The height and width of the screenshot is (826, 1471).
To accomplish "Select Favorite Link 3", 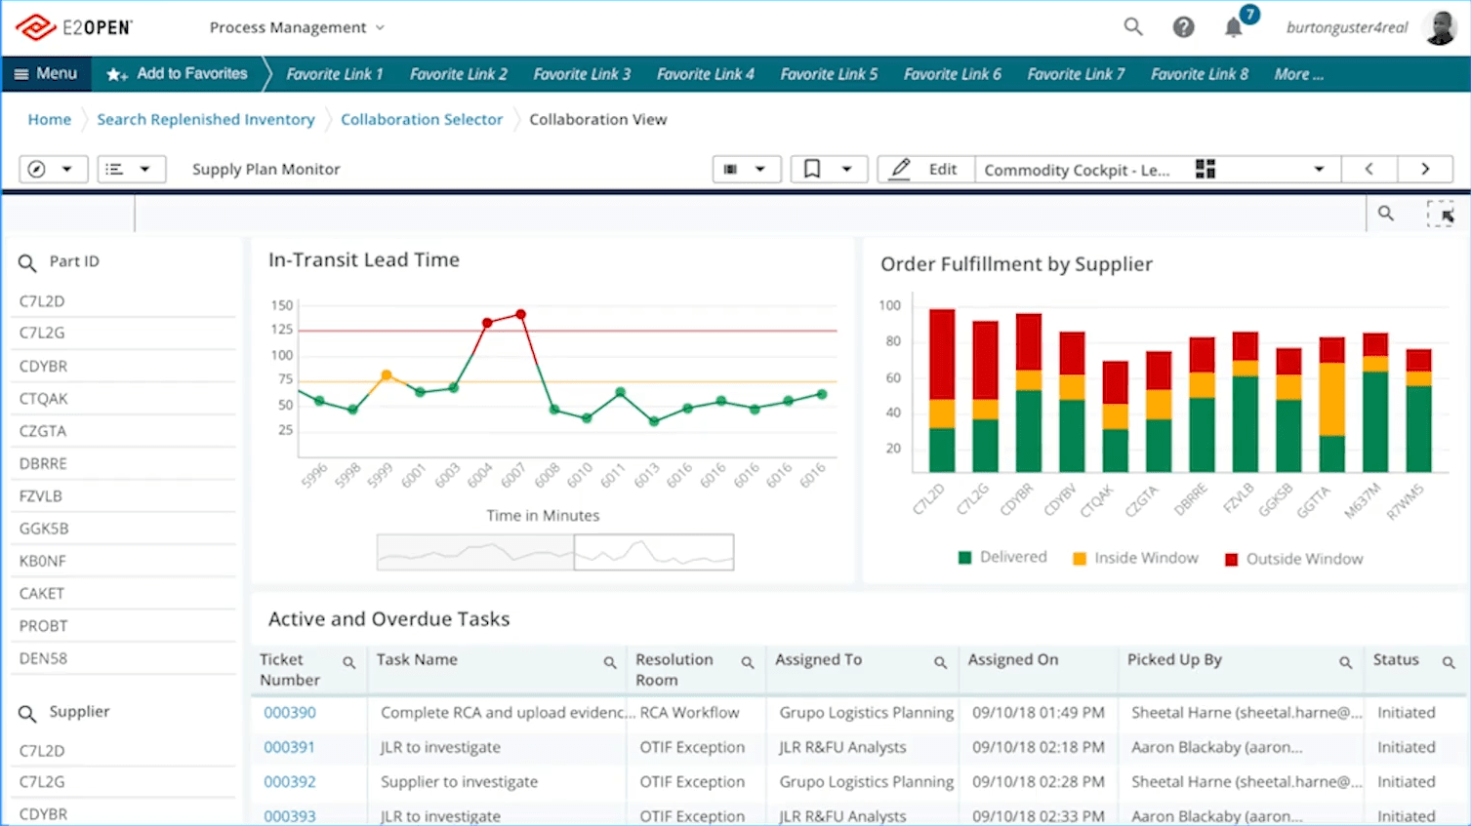I will point(582,74).
